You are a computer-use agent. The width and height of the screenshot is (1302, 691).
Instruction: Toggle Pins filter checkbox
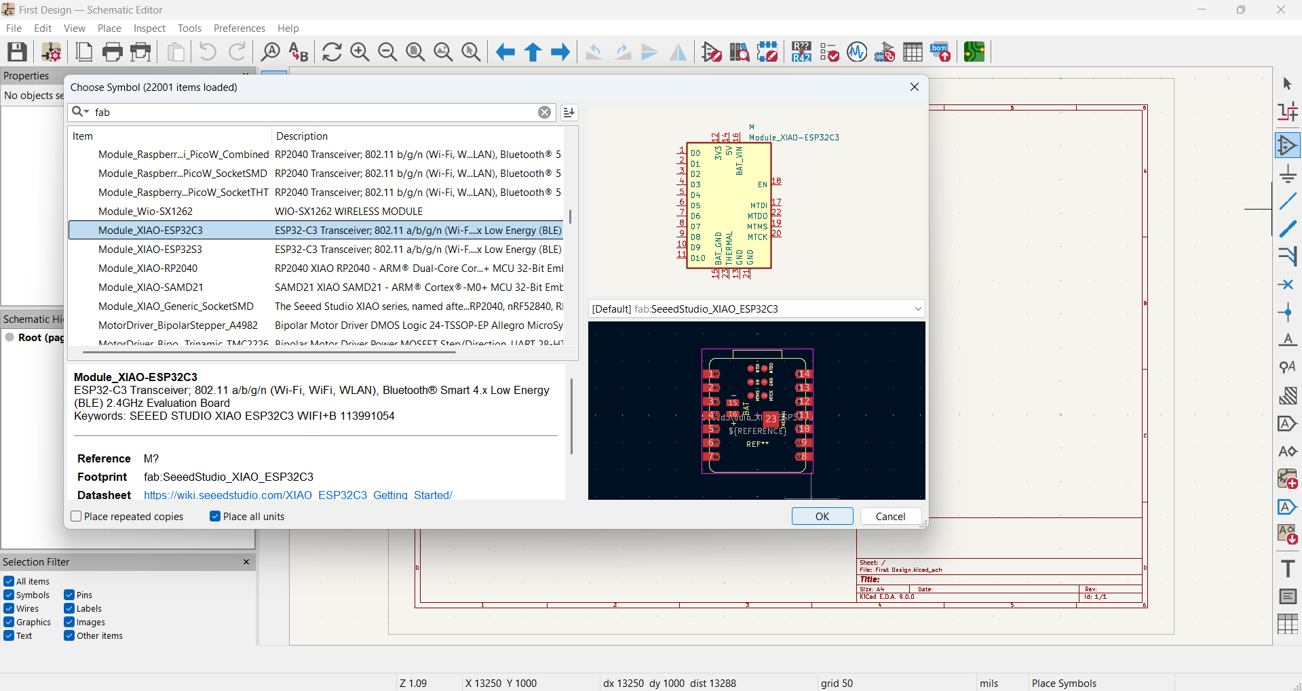tap(69, 595)
